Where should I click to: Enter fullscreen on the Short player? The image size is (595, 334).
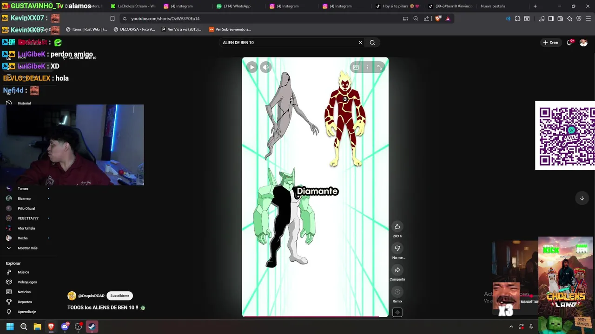click(380, 67)
